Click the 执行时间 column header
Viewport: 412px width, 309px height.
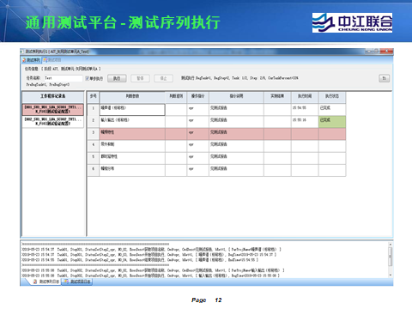click(x=305, y=97)
